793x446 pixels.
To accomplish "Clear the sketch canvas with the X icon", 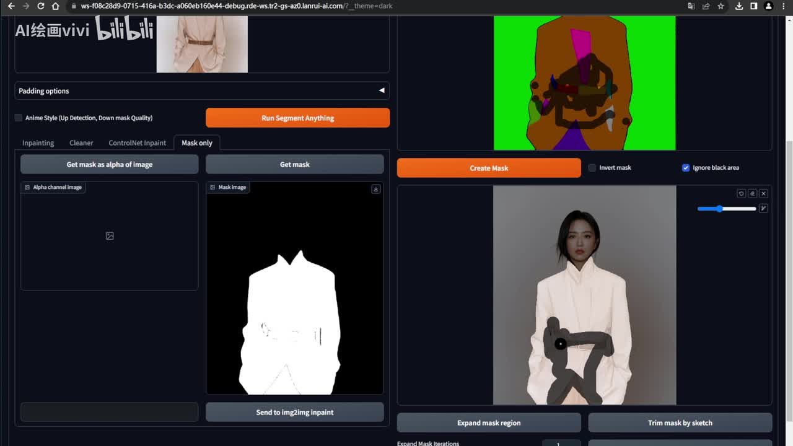I will pyautogui.click(x=763, y=193).
